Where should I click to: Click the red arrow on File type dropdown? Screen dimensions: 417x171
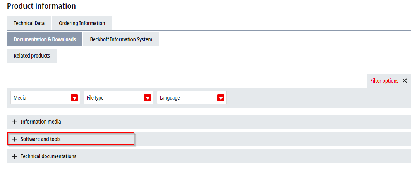tap(148, 98)
